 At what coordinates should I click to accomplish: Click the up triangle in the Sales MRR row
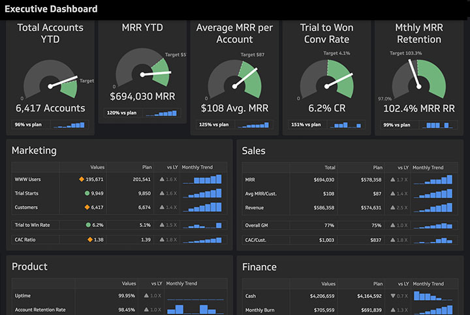tap(393, 179)
